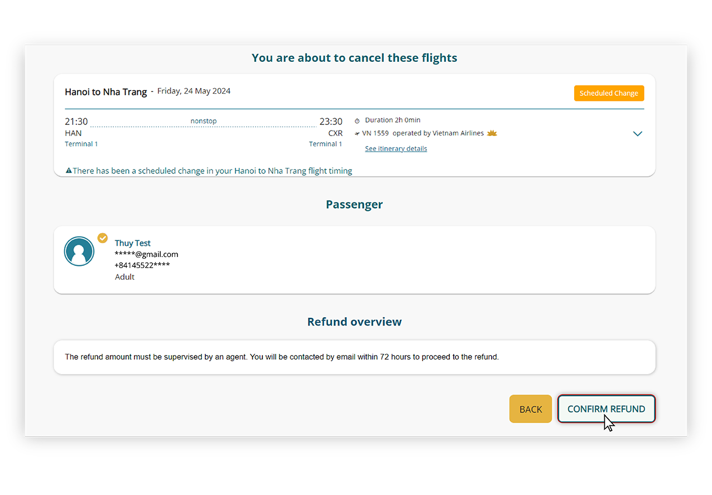The image size is (712, 495).
Task: Click the masked passenger phone number
Action: [142, 265]
